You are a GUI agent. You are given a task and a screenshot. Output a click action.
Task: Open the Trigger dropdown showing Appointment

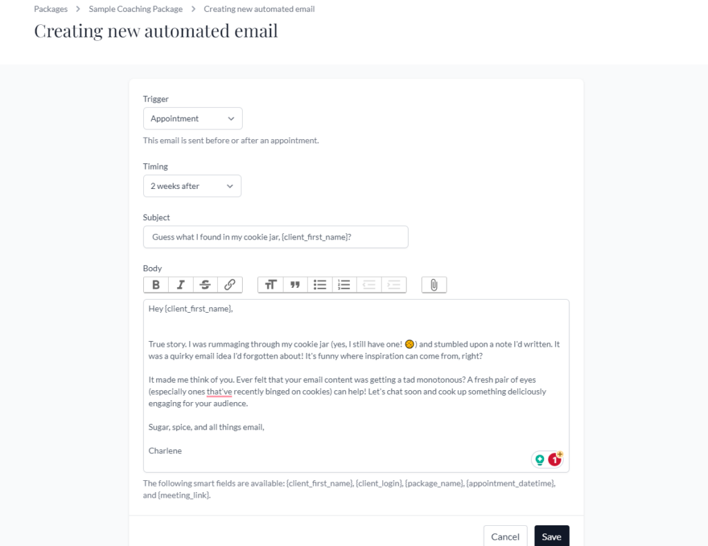tap(193, 118)
